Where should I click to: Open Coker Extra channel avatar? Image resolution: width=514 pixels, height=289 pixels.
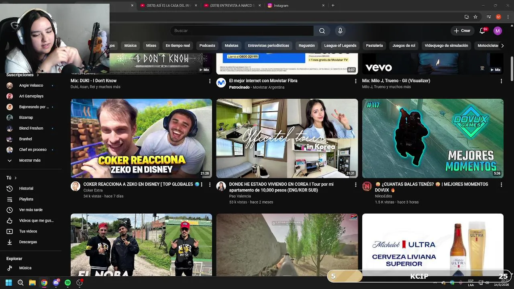click(75, 186)
